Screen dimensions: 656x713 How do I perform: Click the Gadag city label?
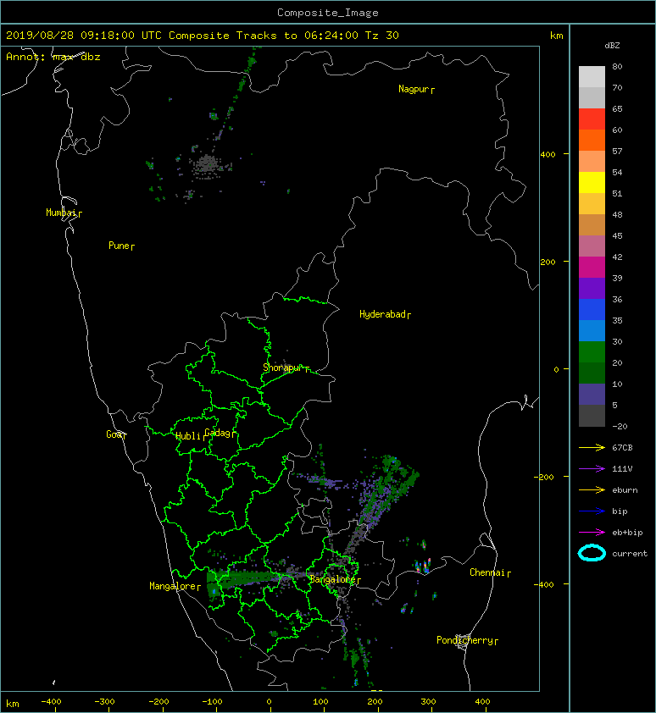coord(218,433)
